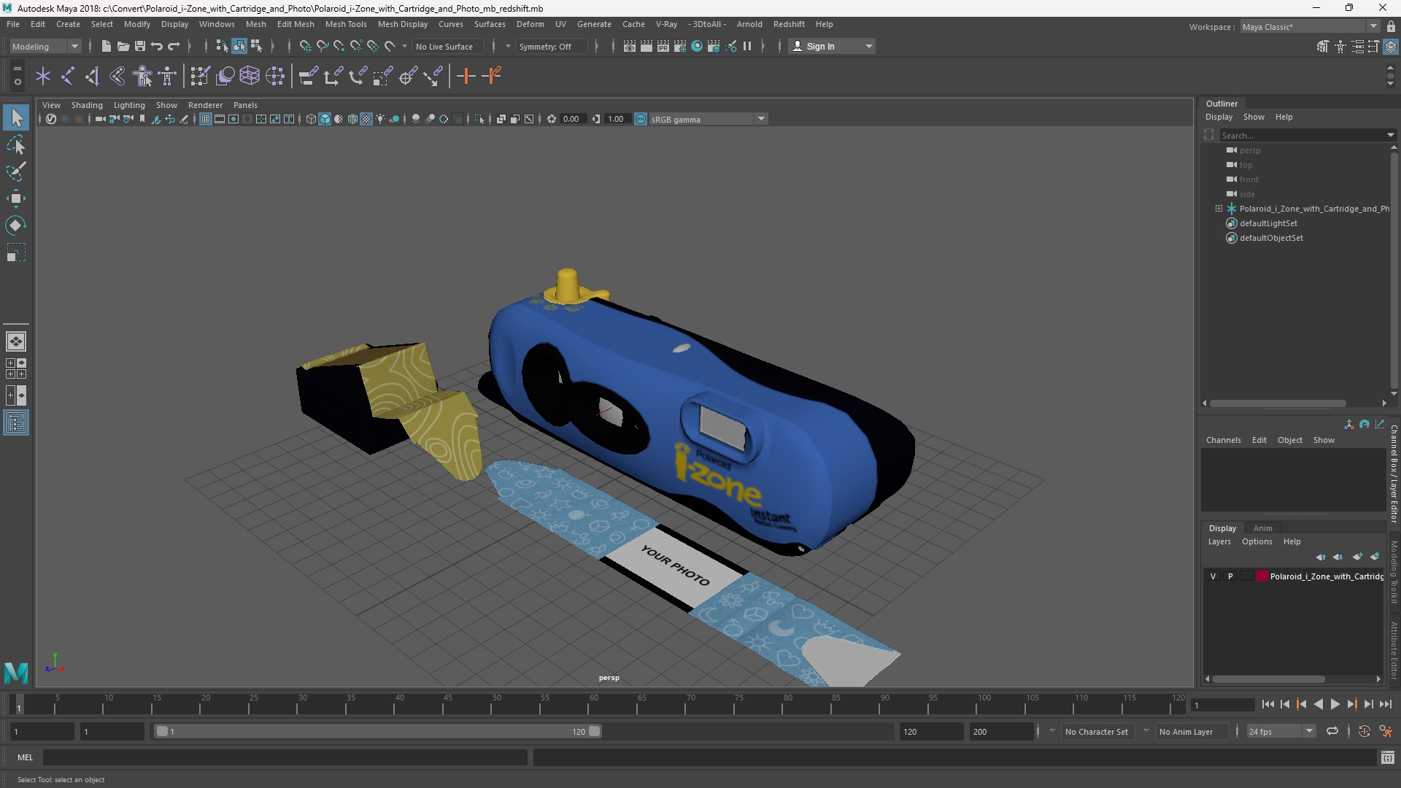Click the MEL command input line
1401x788 pixels.
tap(285, 757)
